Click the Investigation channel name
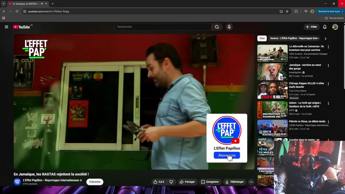This screenshot has width=345, height=194. 295,72
